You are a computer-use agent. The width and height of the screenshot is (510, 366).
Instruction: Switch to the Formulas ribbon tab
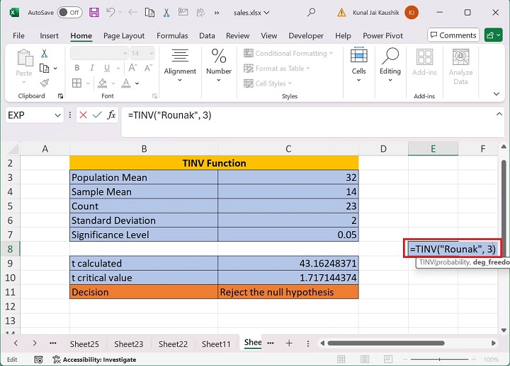point(172,35)
